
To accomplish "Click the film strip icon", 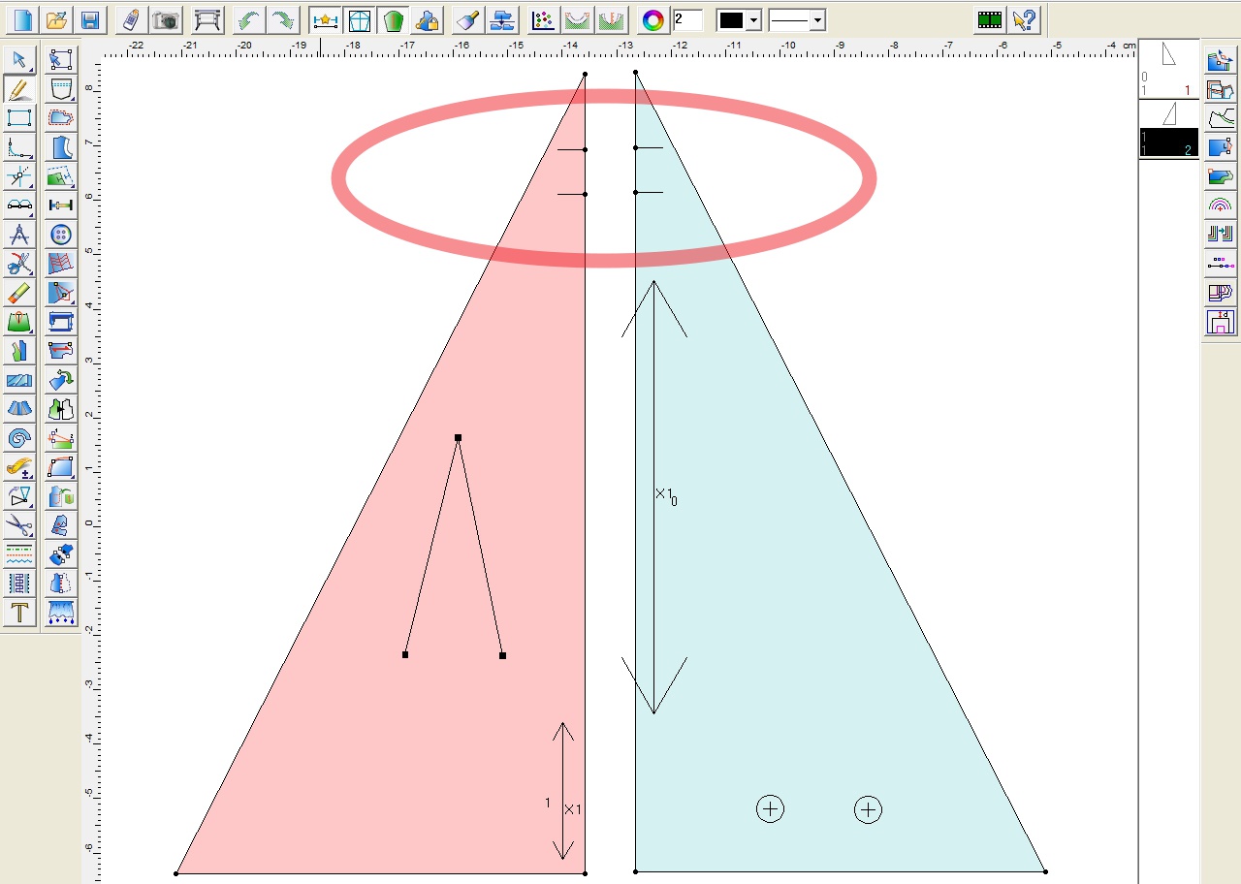I will coord(990,19).
